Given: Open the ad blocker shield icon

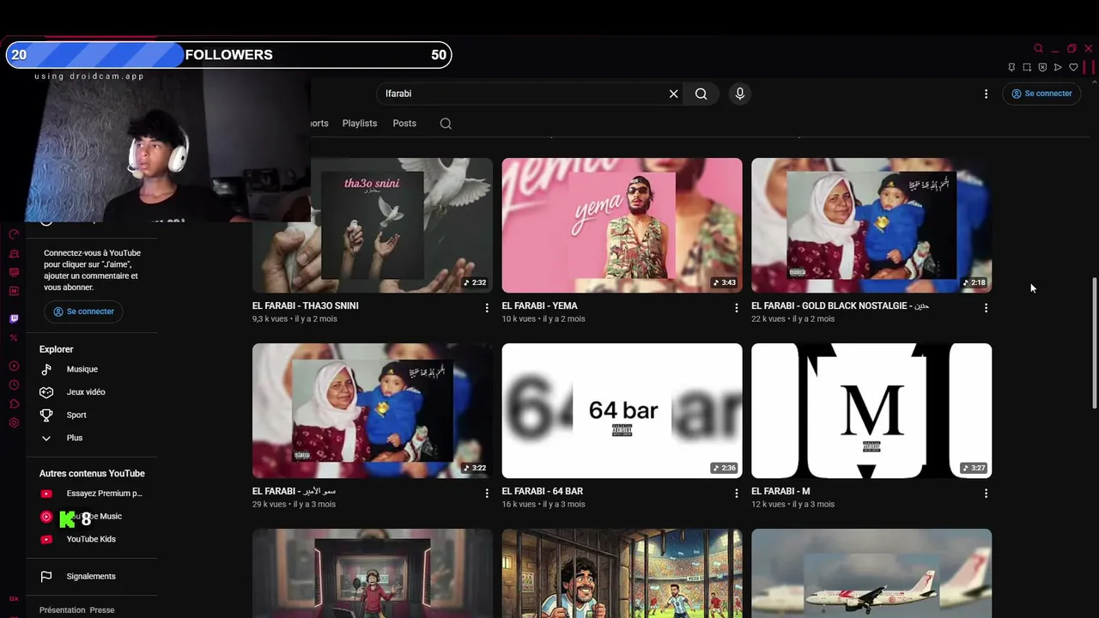Looking at the screenshot, I should point(1042,67).
